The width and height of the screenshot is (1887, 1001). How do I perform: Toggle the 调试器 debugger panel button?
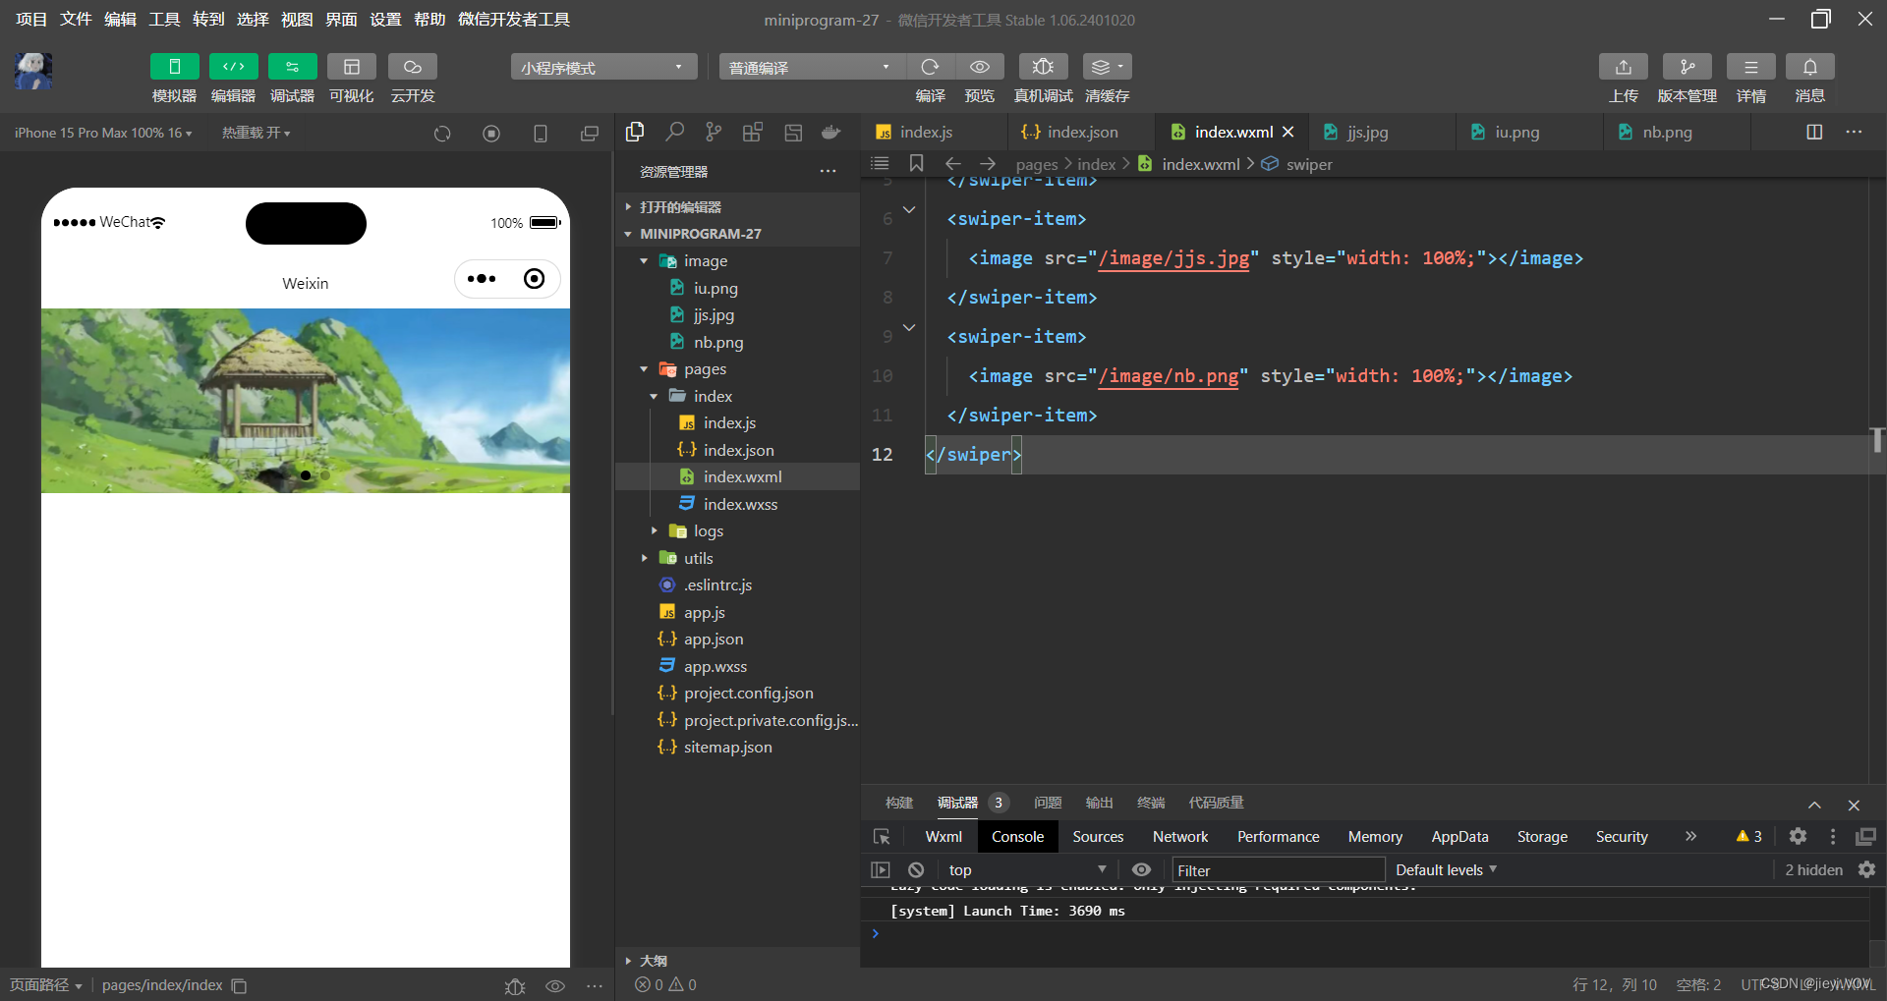tap(292, 67)
